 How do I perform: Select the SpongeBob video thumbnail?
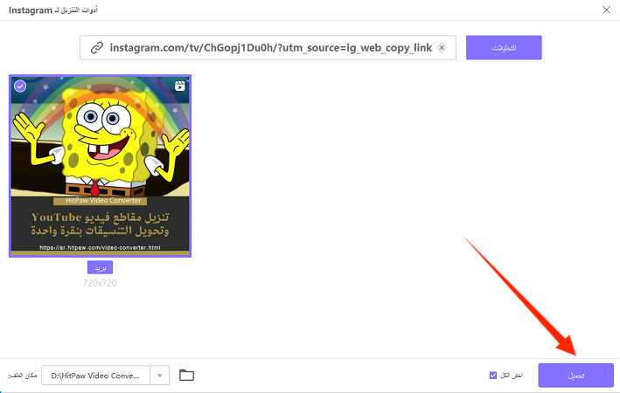pyautogui.click(x=100, y=166)
